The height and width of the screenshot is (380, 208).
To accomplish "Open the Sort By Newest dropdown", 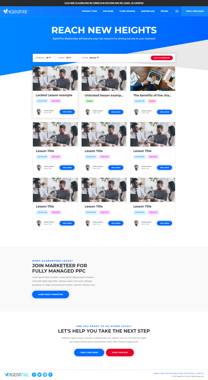I will pos(94,58).
